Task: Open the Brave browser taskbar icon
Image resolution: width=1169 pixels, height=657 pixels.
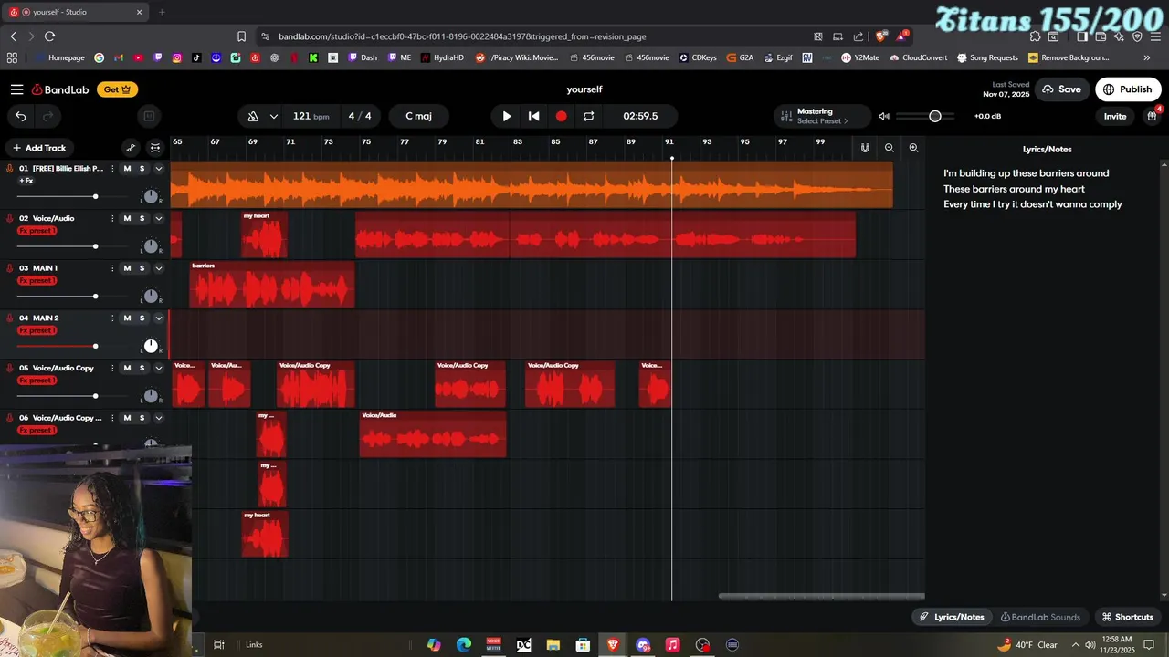Action: pos(613,644)
